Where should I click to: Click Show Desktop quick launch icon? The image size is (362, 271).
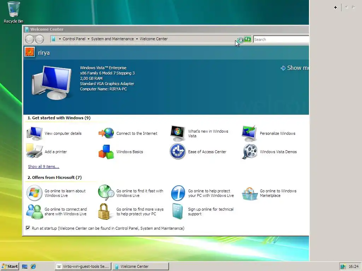24,266
